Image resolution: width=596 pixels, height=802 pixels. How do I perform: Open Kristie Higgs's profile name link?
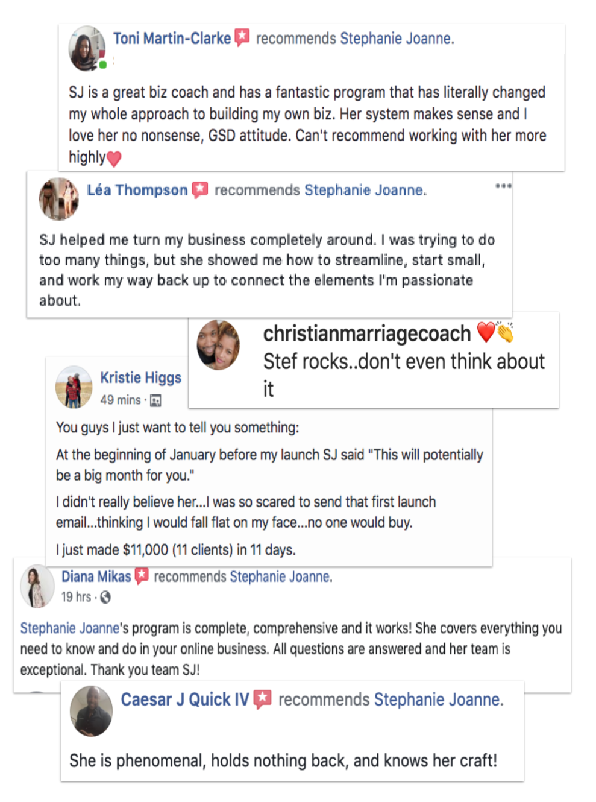pyautogui.click(x=140, y=377)
